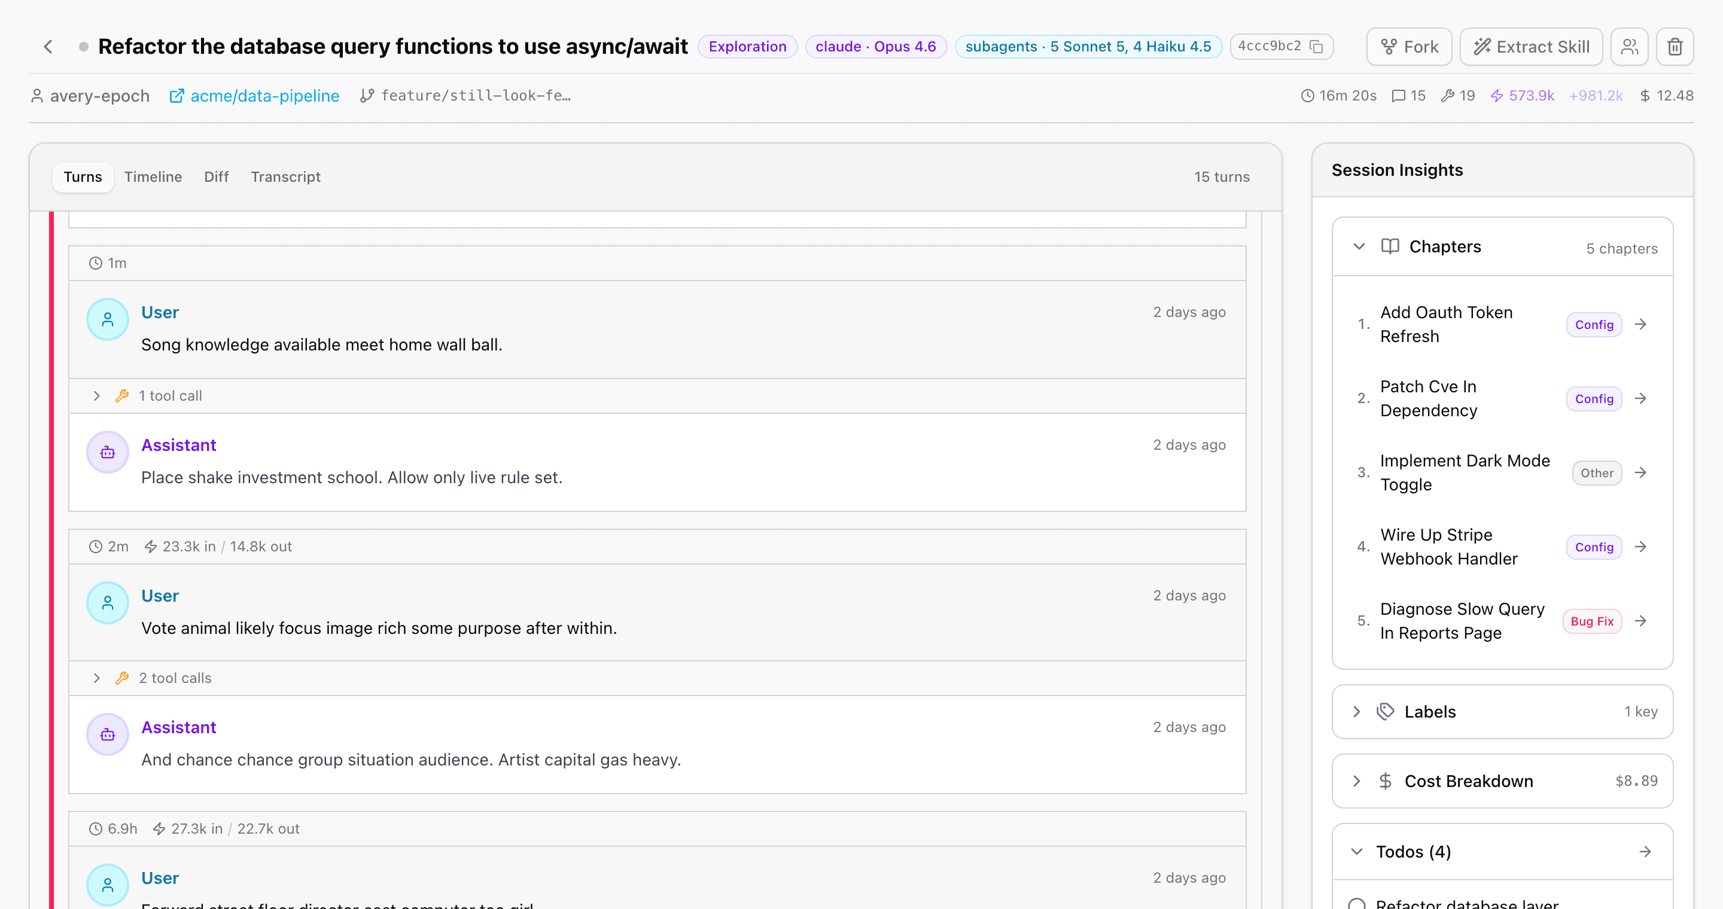This screenshot has width=1723, height=909.
Task: Copy the session ID 4ccc9bc2
Action: (x=1316, y=47)
